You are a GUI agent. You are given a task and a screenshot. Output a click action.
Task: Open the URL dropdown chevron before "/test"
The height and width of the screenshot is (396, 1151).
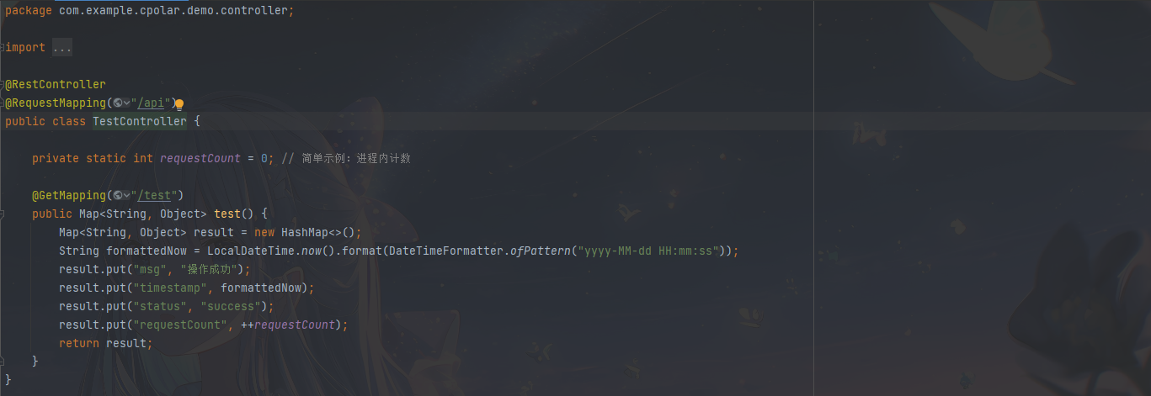[126, 196]
